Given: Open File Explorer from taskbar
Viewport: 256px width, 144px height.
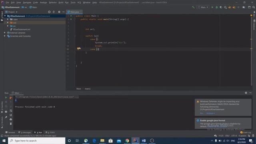Looking at the screenshot, I should click(x=102, y=140).
